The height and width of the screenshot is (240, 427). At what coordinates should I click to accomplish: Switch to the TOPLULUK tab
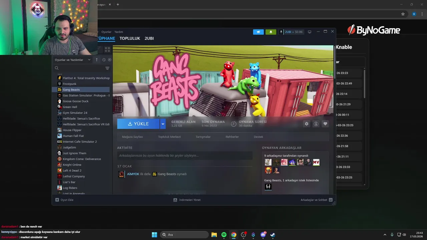[130, 38]
